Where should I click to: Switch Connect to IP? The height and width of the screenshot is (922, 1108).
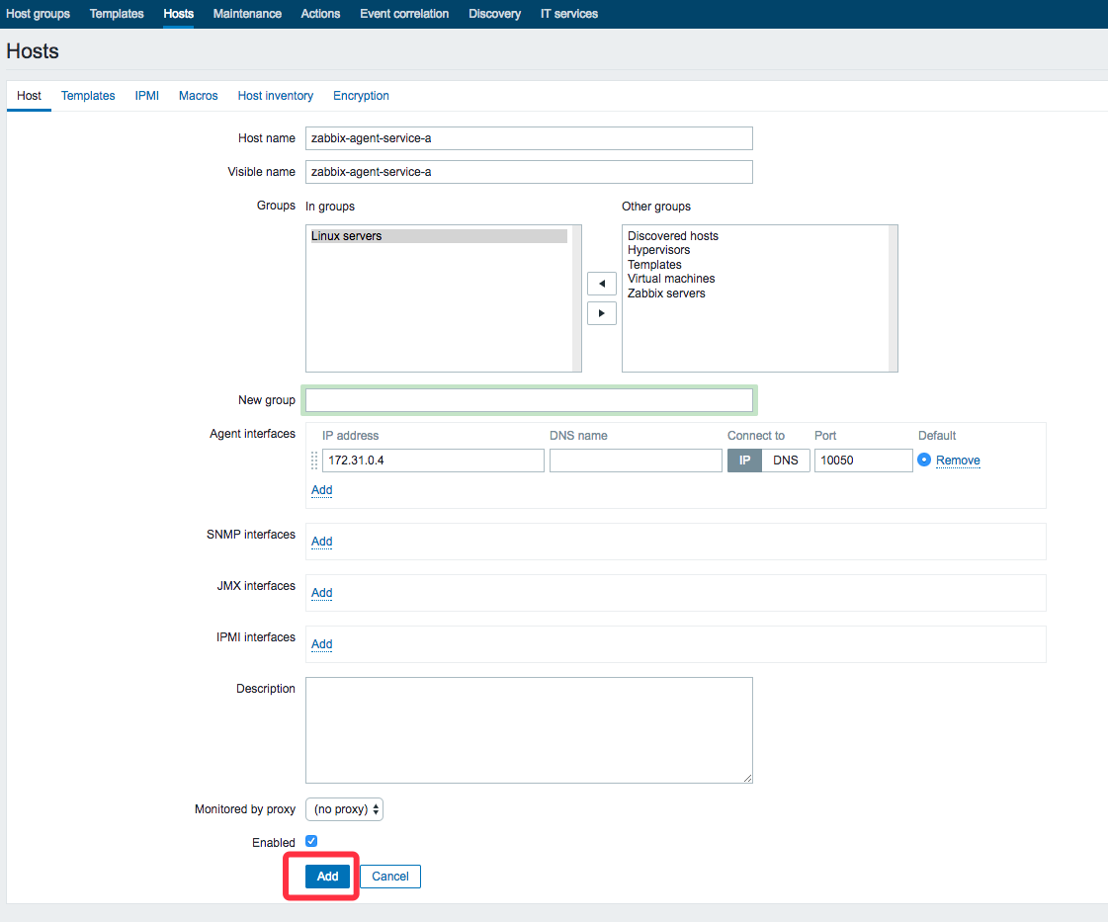point(745,461)
